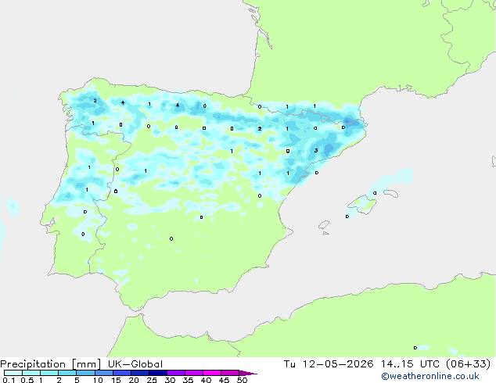
Task: Click the '10' legend scale label
Action: [98, 380]
